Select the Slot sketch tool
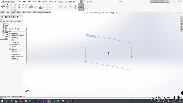Screen dimensions: 183x103 coord(11,10)
